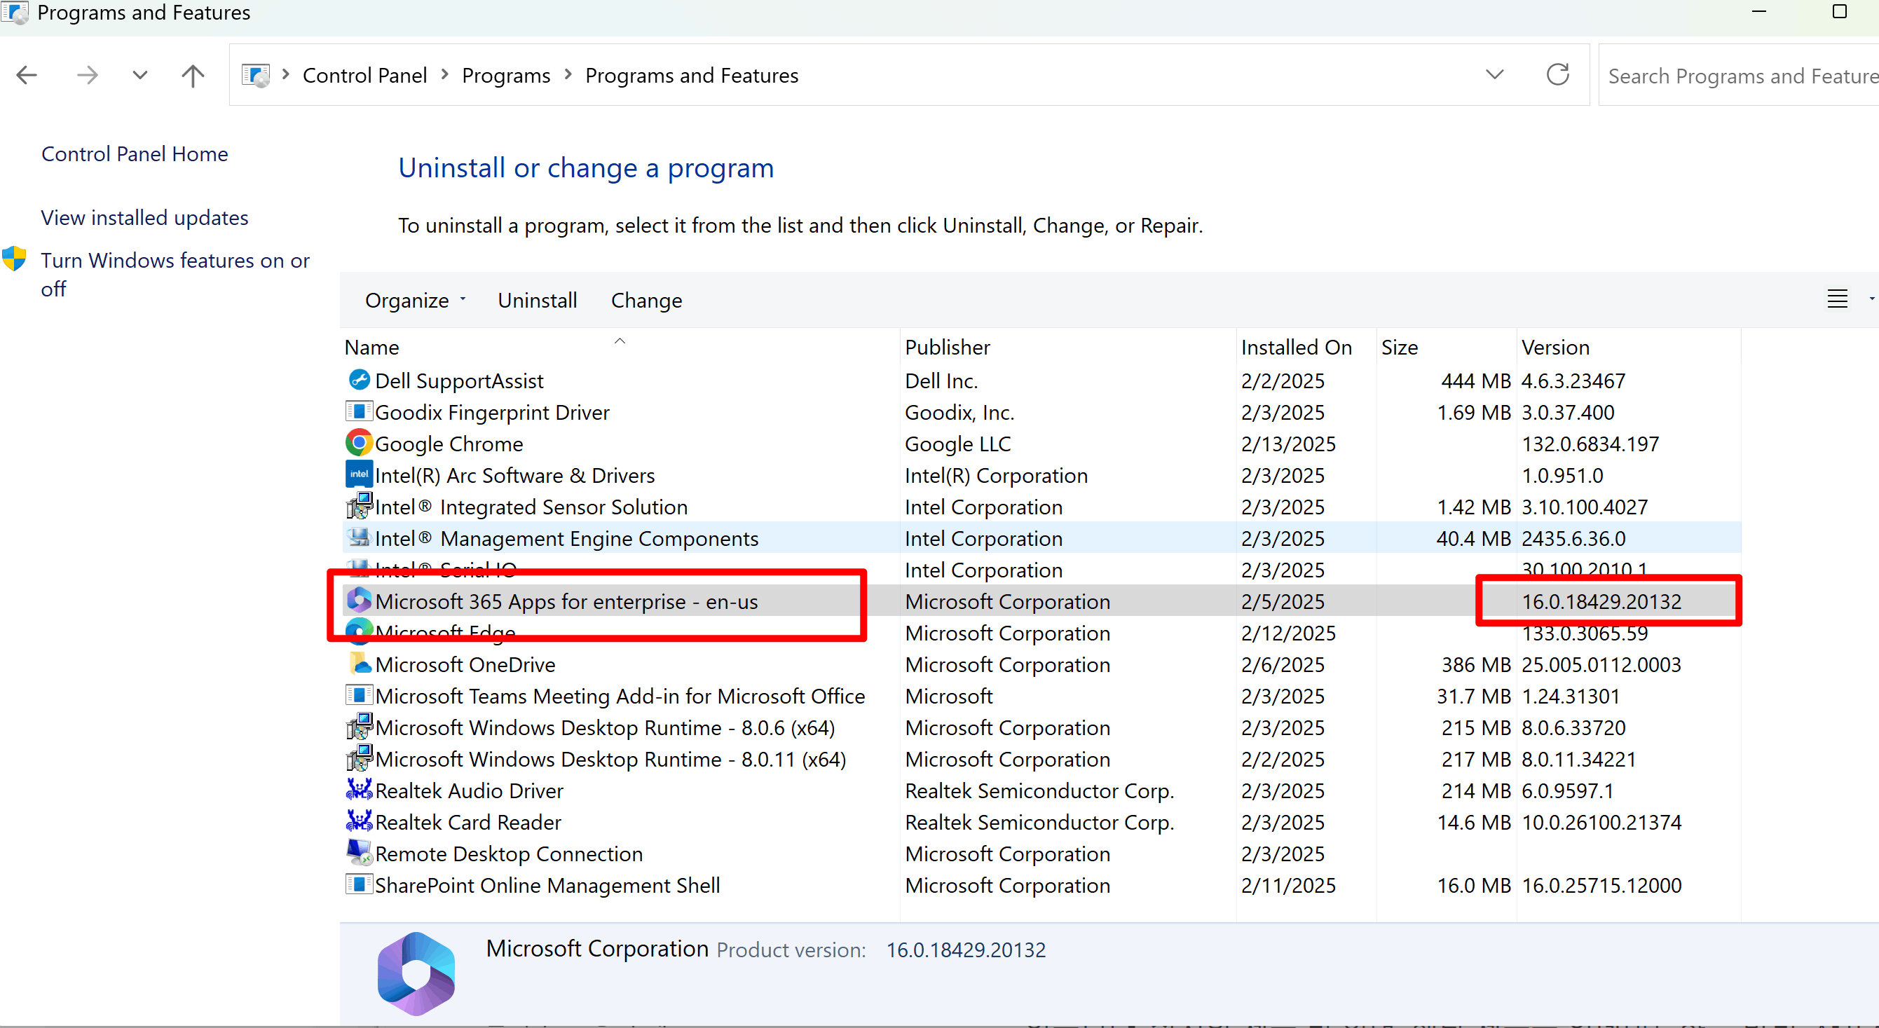Click the Microsoft OneDrive icon
The width and height of the screenshot is (1879, 1028).
359,663
